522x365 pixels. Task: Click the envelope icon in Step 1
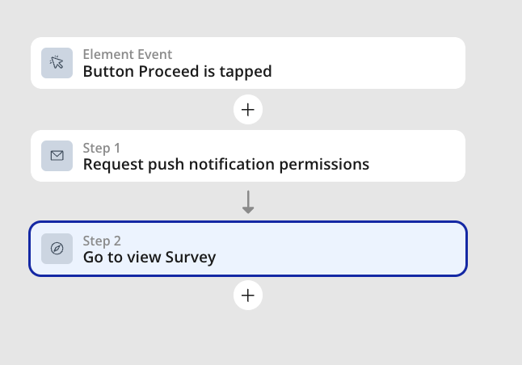(57, 156)
